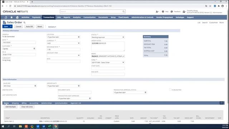Open the Chrome profile avatar icon
The image size is (229, 129).
223,6
